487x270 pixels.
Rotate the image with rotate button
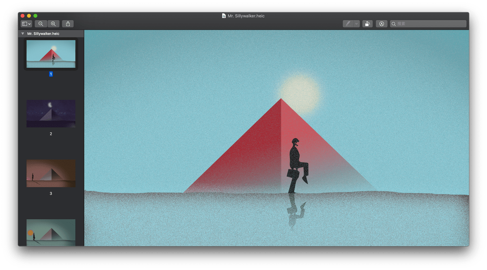(x=367, y=24)
